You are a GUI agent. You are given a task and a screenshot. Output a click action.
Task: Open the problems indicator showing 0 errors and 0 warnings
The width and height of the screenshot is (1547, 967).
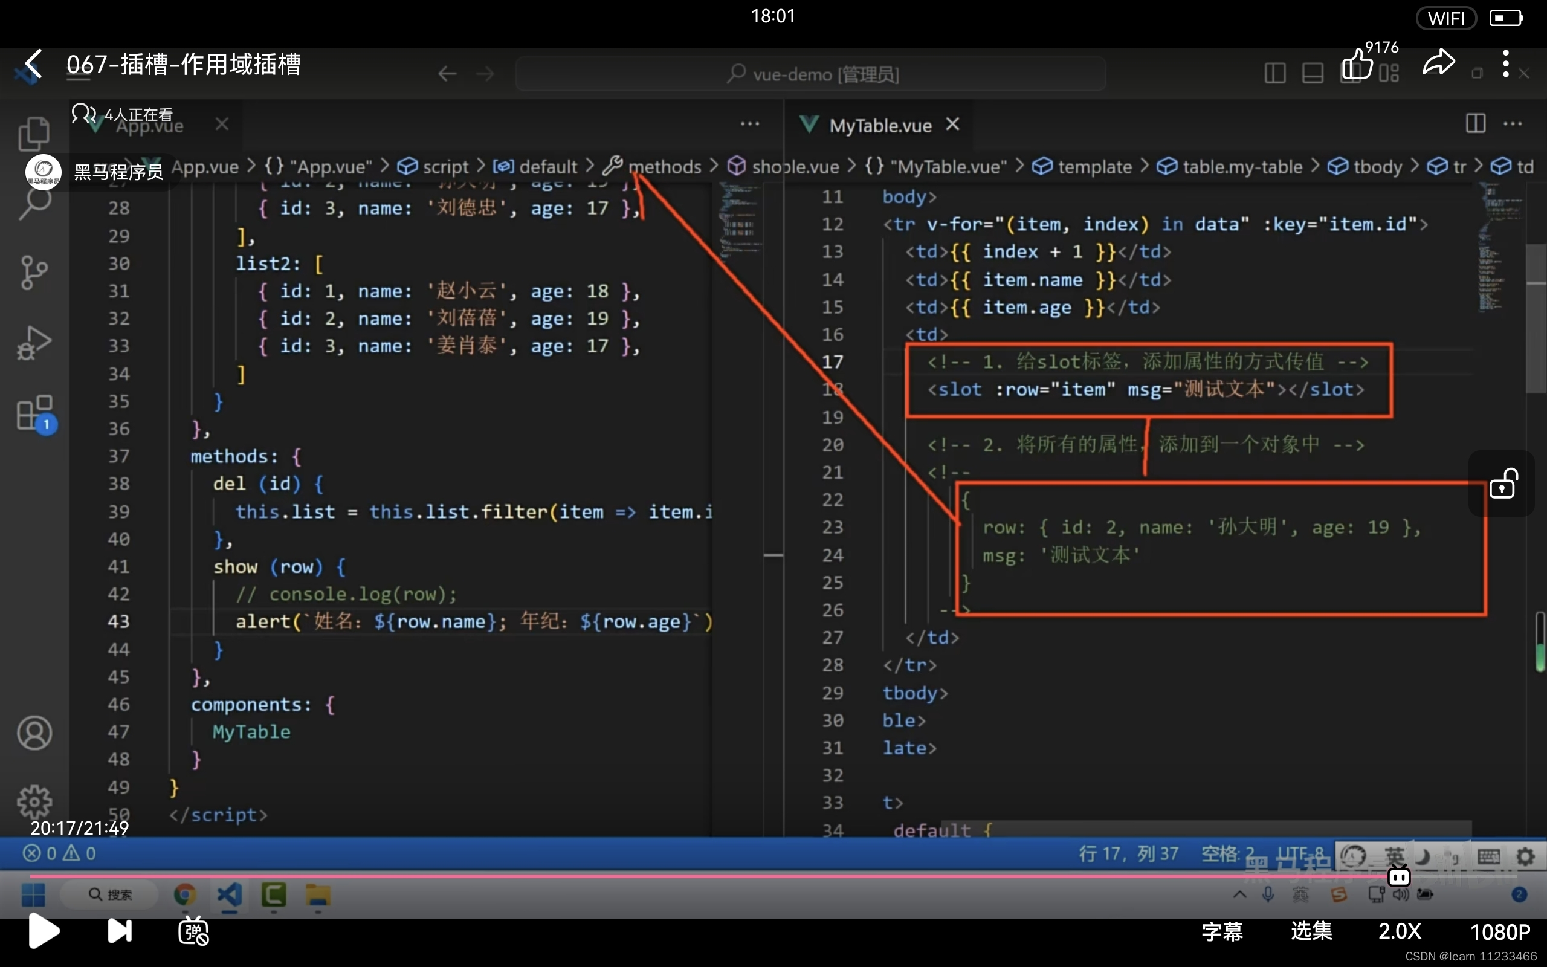point(59,853)
